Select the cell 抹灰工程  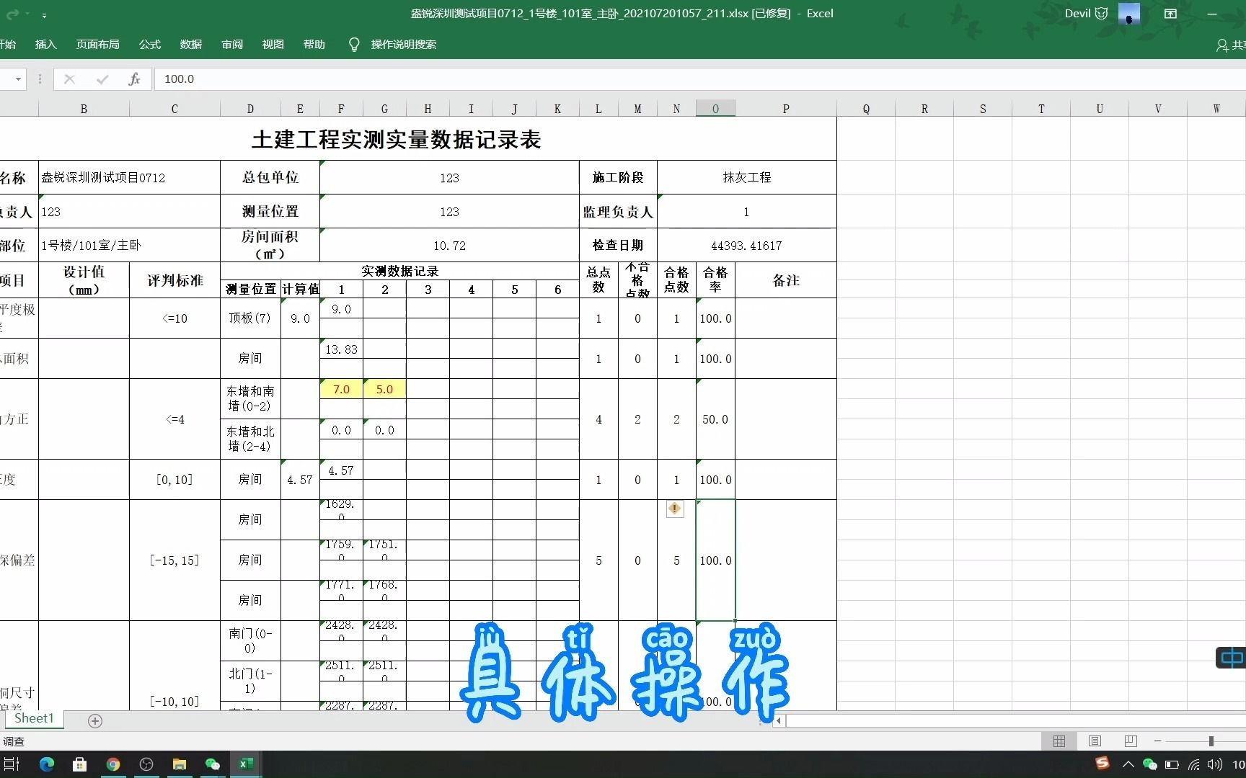(747, 177)
